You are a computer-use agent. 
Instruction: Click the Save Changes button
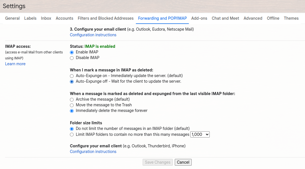[158, 162]
